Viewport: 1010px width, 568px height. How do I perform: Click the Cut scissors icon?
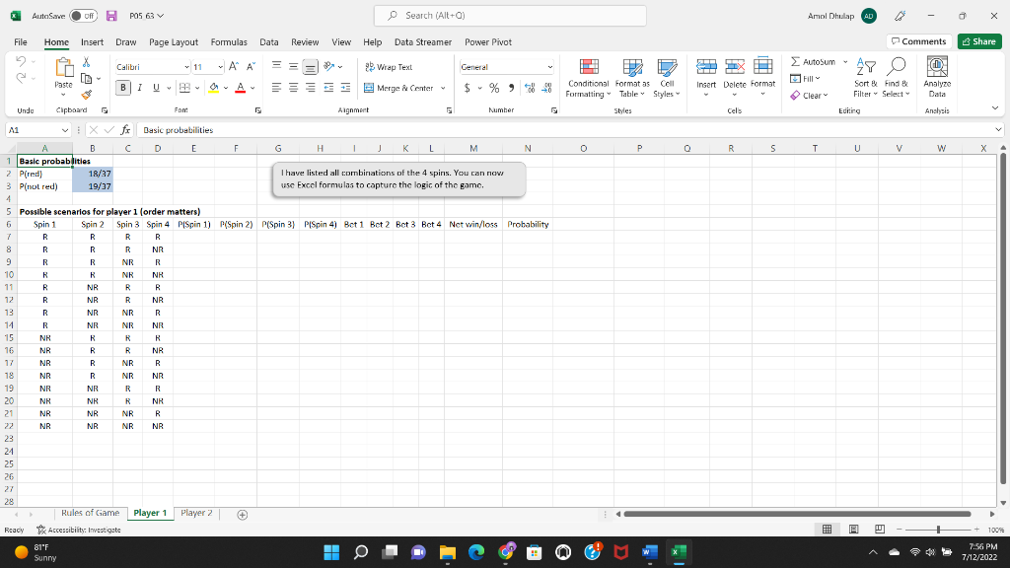click(x=87, y=62)
